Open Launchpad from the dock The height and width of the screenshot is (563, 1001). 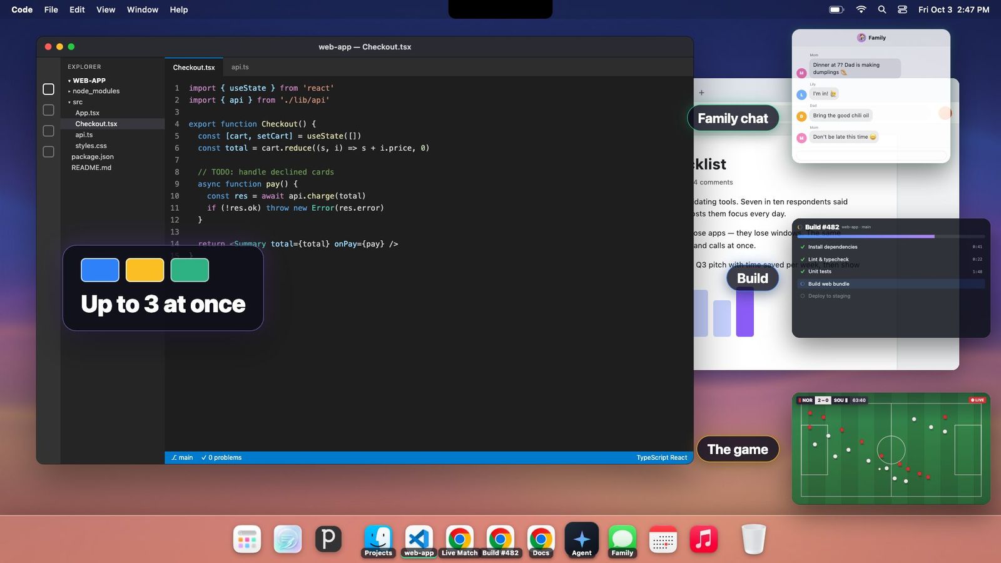pos(247,539)
